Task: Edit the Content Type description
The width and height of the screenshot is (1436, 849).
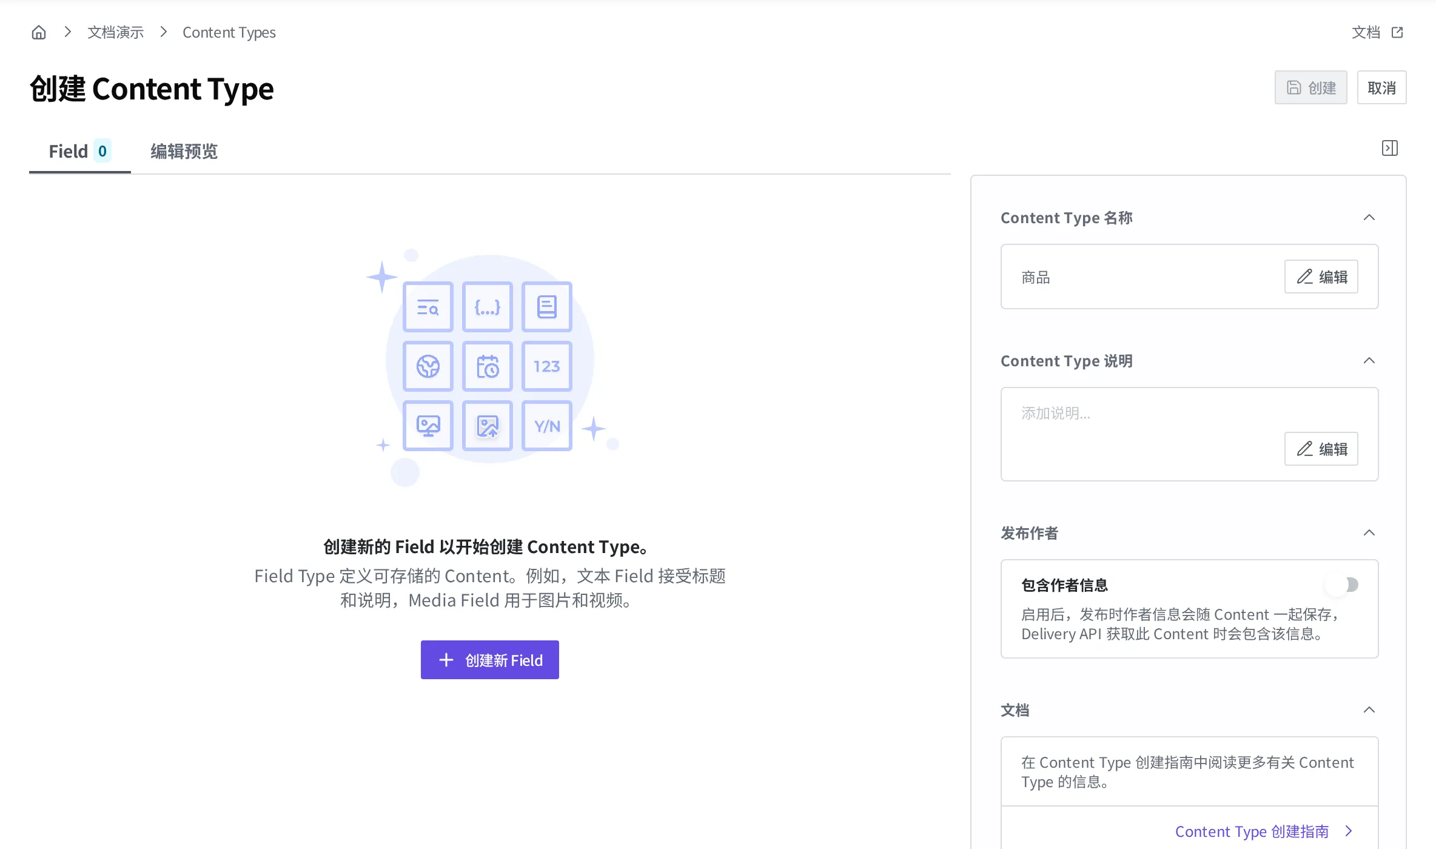Action: 1321,449
